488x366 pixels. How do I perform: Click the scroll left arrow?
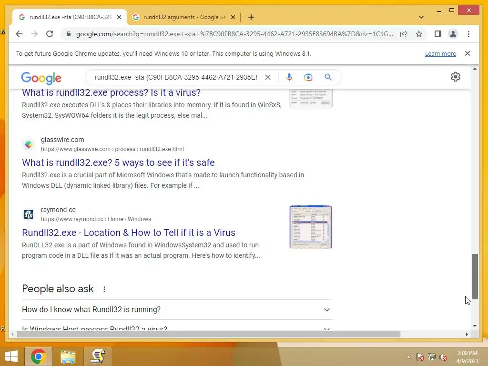(12, 334)
